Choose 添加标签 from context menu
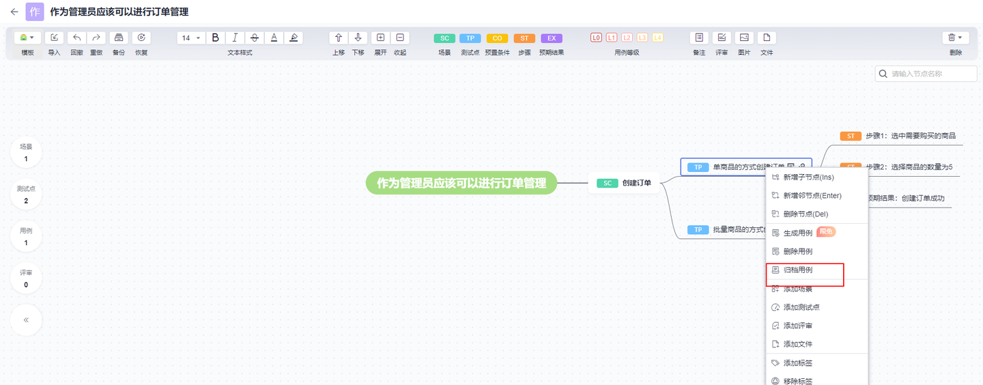Image resolution: width=983 pixels, height=385 pixels. (x=817, y=363)
